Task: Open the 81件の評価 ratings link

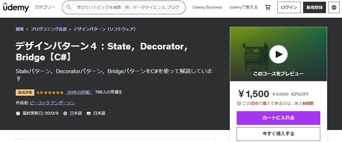Action: [79, 92]
